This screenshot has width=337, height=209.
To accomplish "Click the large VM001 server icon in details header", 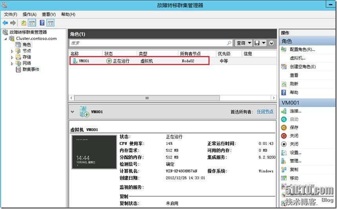I will click(x=84, y=112).
